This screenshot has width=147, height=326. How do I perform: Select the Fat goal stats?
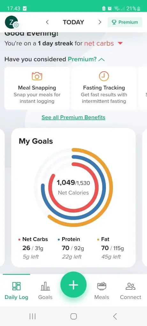pyautogui.click(x=110, y=248)
